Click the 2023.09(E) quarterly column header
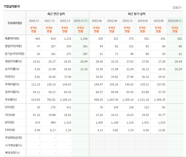This screenshot has width=186, height=157. (175, 21)
